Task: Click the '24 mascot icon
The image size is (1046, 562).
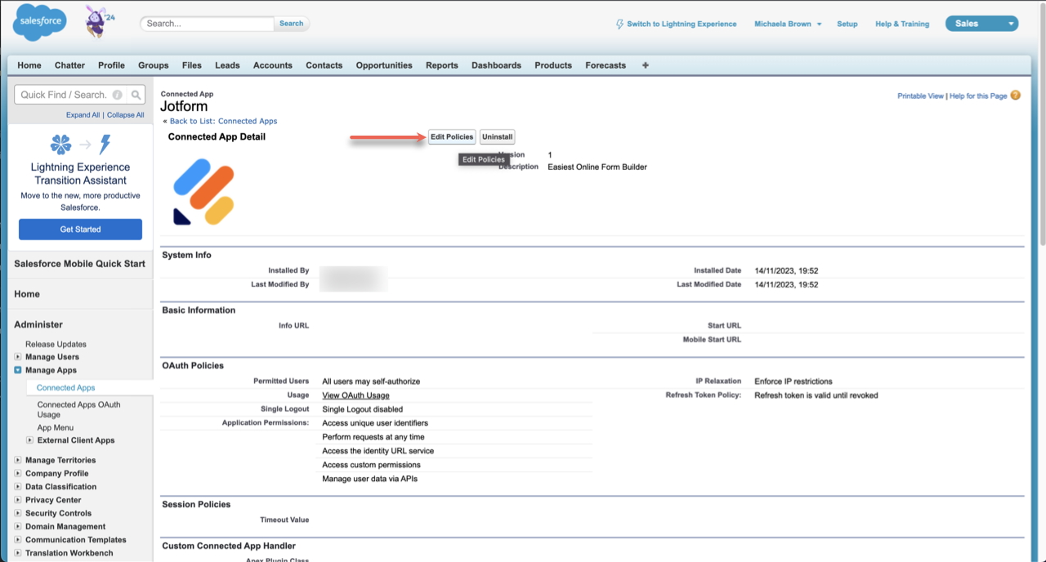Action: (100, 22)
